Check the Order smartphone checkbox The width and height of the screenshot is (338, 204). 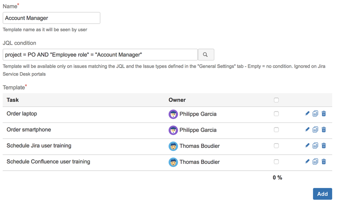tap(276, 130)
